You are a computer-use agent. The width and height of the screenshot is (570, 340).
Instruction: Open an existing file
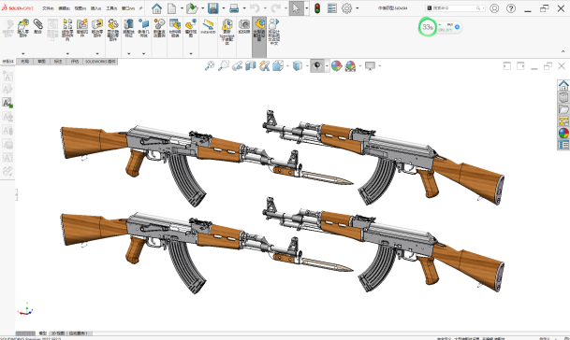[x=192, y=8]
